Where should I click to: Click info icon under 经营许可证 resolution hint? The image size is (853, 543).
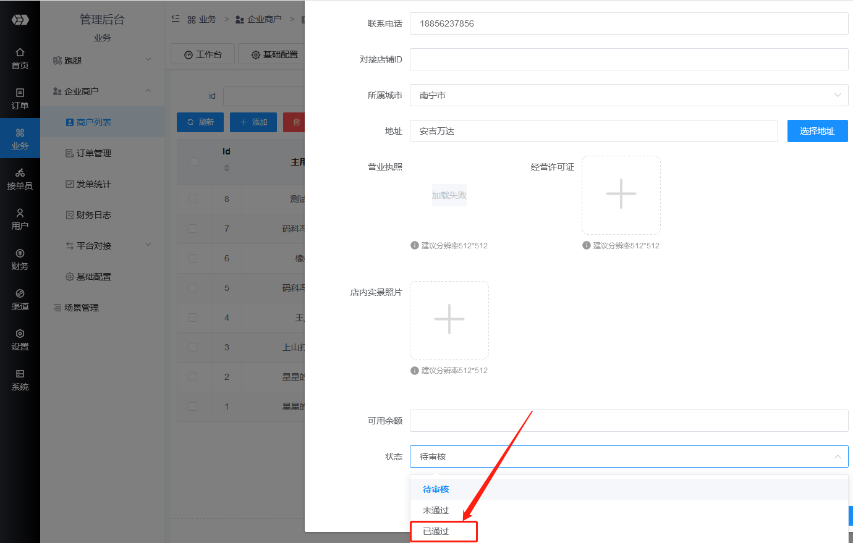point(587,245)
